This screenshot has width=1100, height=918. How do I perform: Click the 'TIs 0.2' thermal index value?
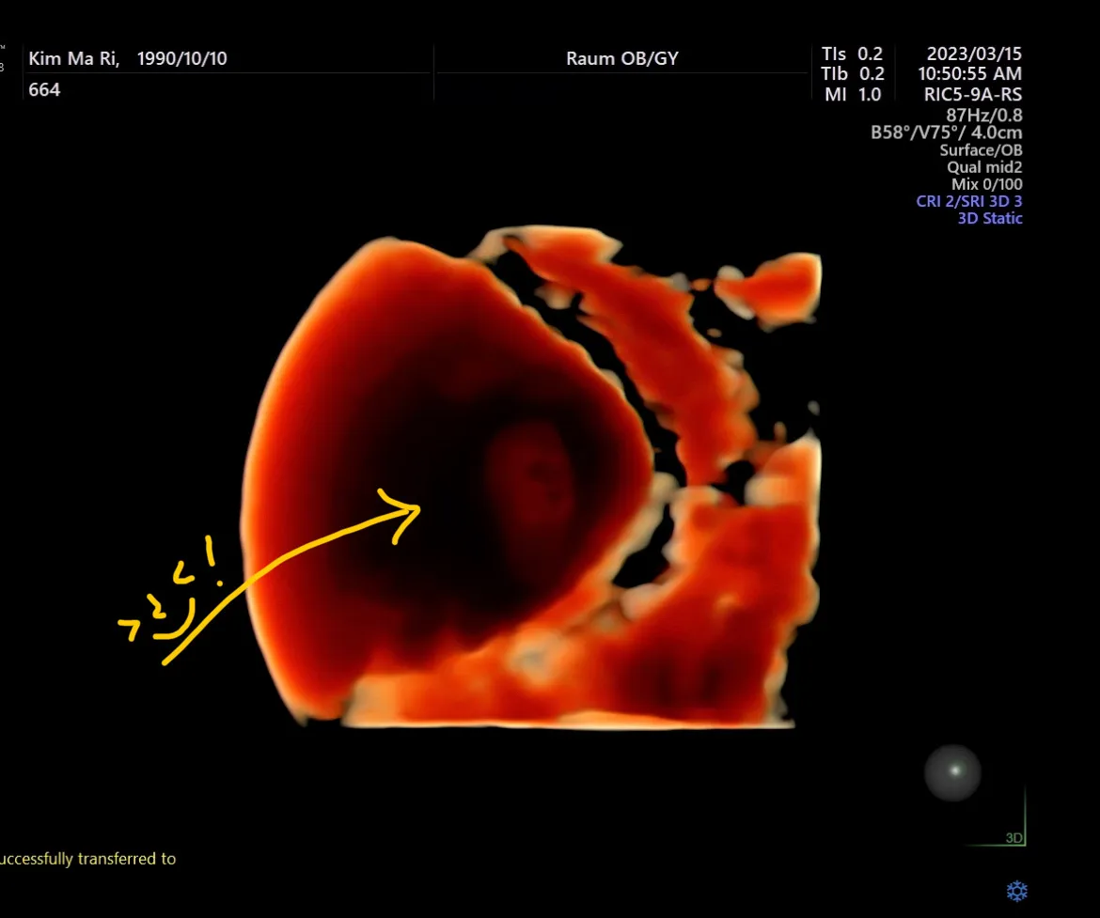(x=853, y=54)
